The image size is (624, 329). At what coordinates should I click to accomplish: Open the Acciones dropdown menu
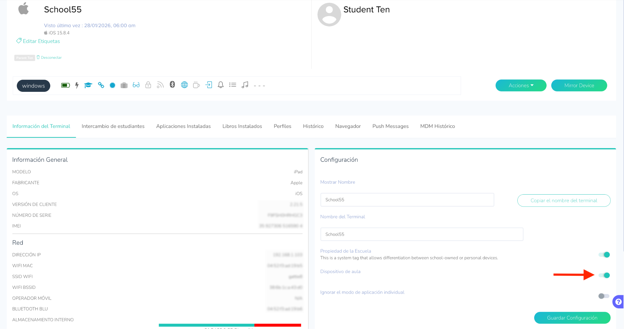(x=521, y=85)
